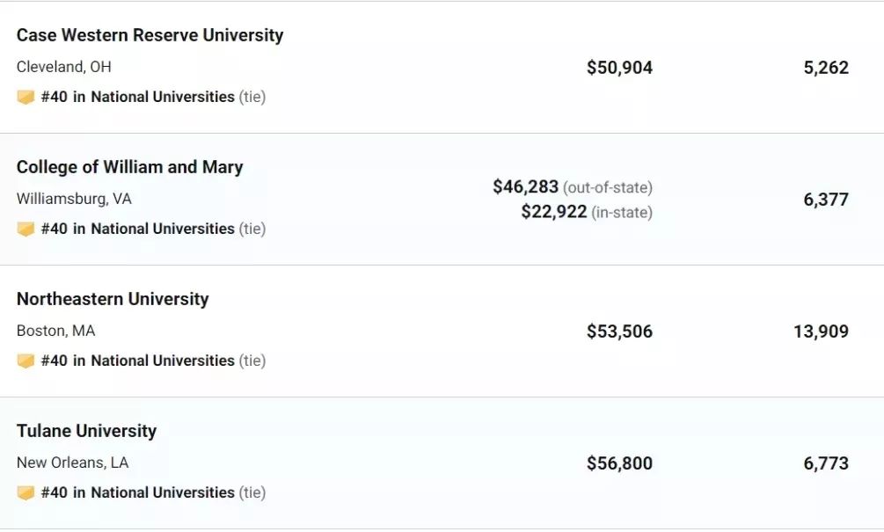
Task: Open the College of William and Mary link
Action: point(129,167)
